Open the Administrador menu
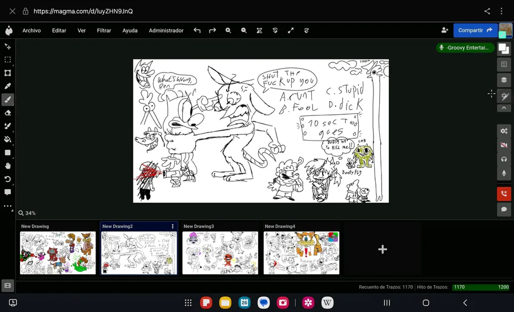The height and width of the screenshot is (312, 514). 166,30
